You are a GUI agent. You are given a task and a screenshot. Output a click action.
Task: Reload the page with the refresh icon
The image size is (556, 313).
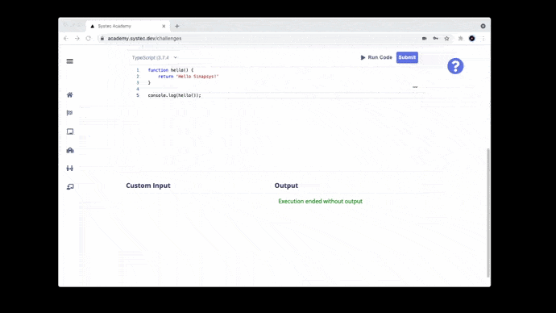click(x=89, y=39)
